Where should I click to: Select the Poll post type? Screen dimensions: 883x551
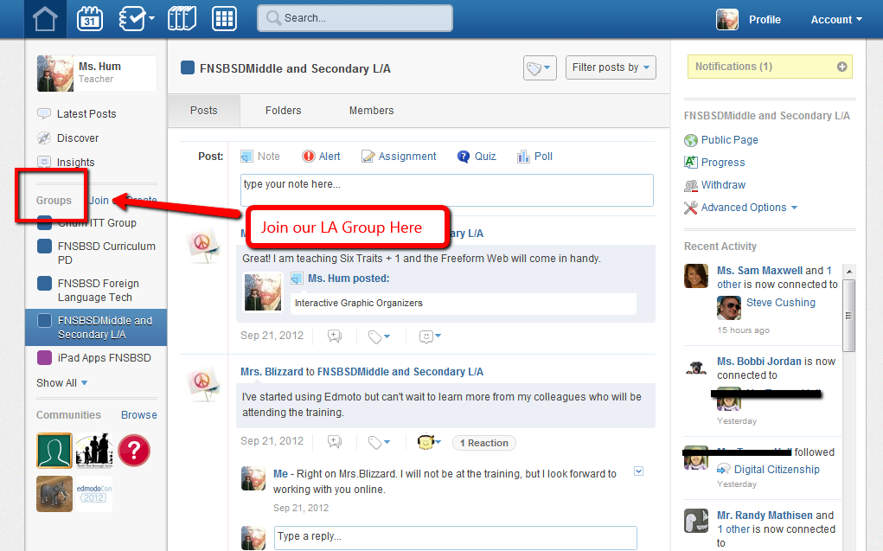coord(535,156)
